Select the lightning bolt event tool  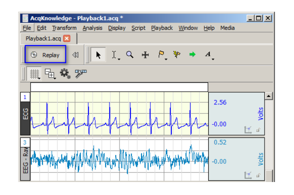point(176,55)
